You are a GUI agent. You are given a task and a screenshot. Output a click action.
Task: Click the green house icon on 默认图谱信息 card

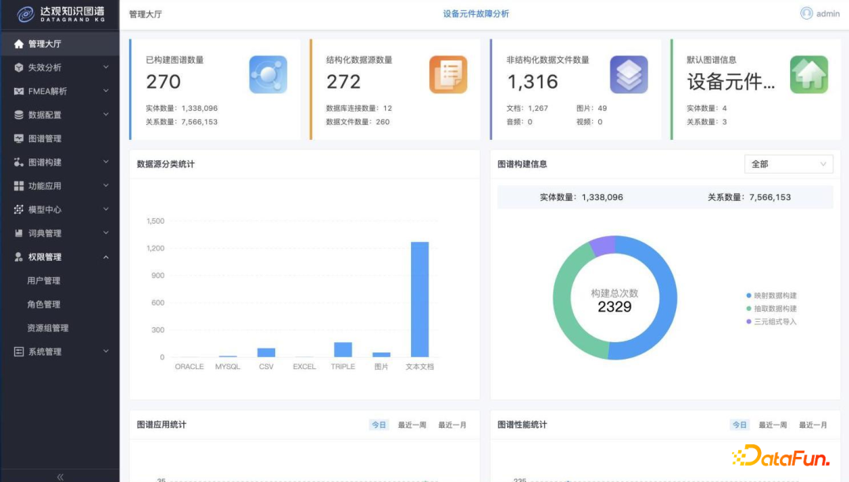click(809, 75)
